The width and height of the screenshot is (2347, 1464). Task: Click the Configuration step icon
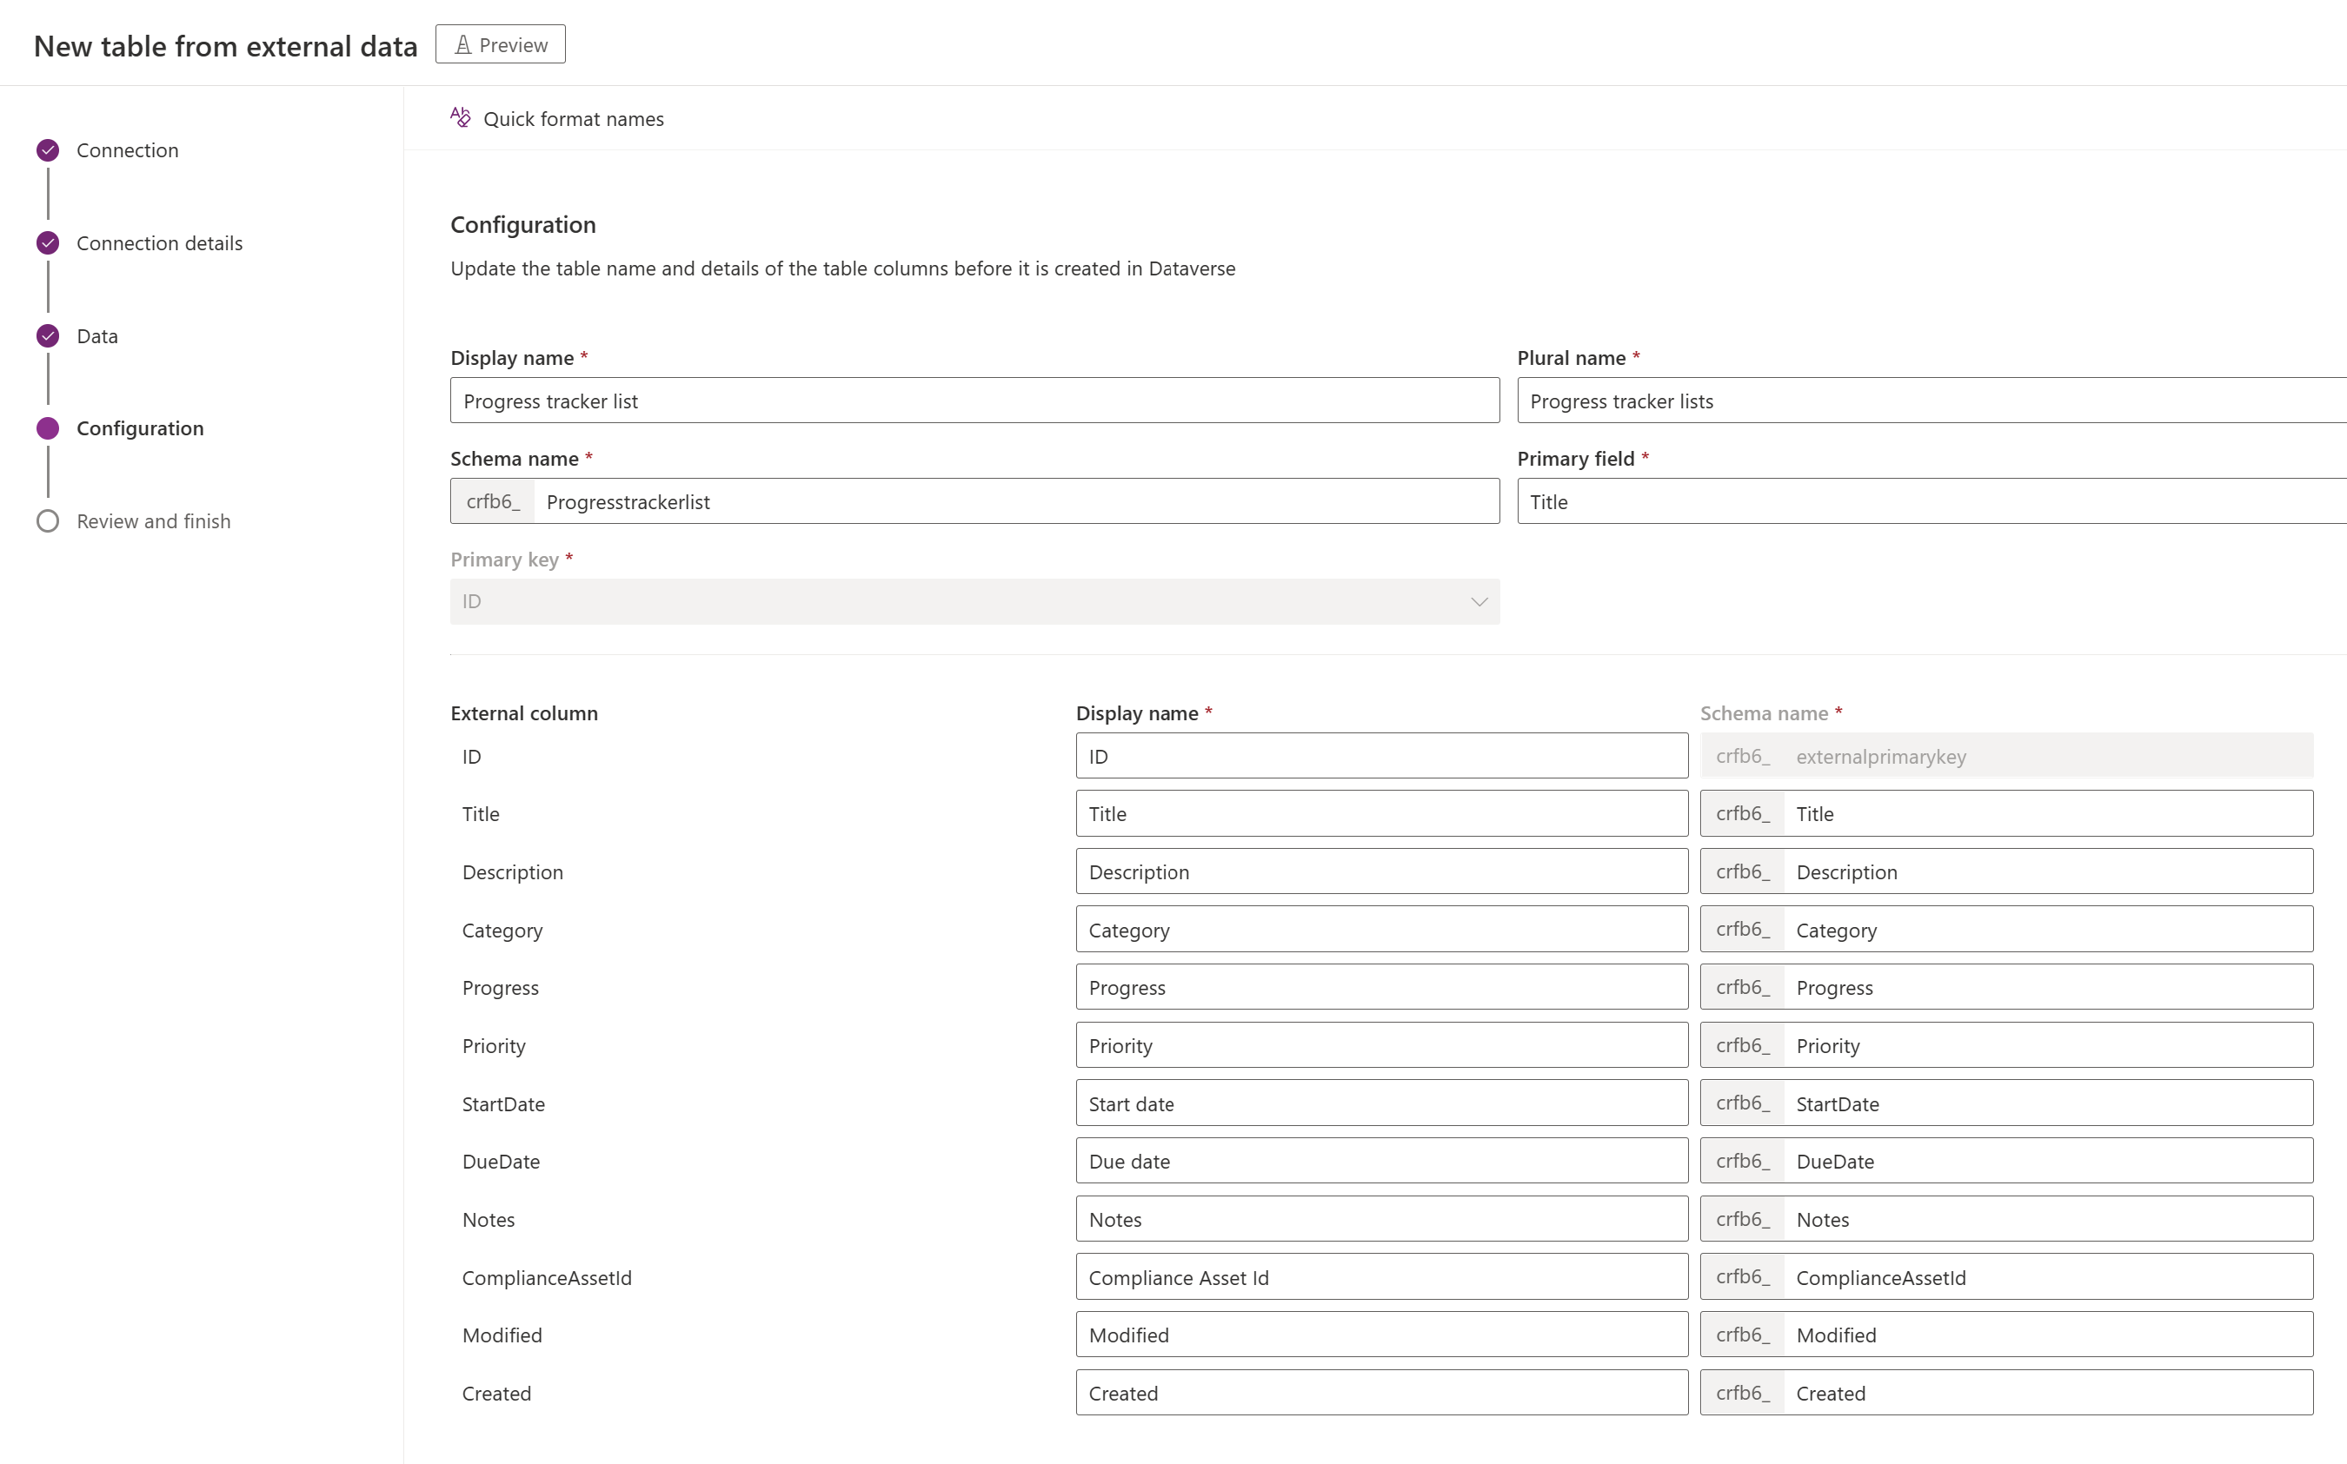(x=49, y=427)
